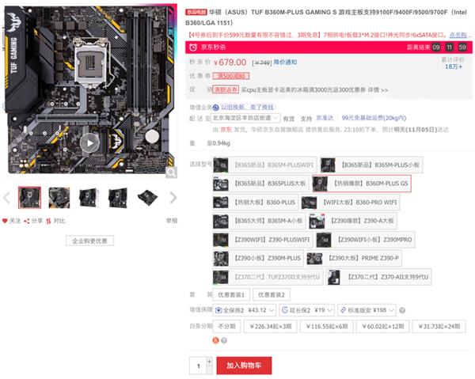Viewport: 475px width, 379px height.
Task: Choose model B365M-PLUS小板 option
Action: point(371,165)
